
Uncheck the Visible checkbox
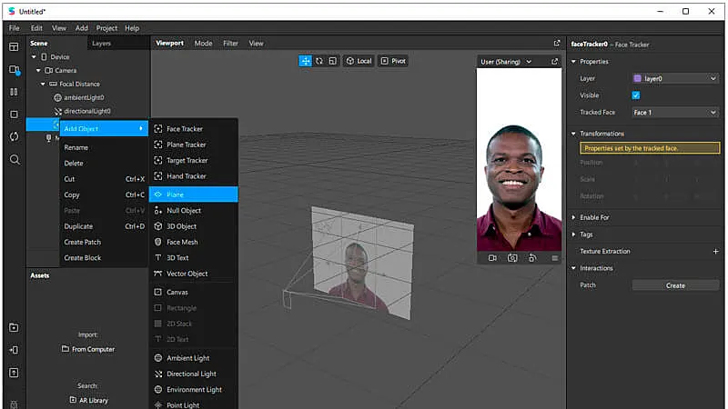636,95
